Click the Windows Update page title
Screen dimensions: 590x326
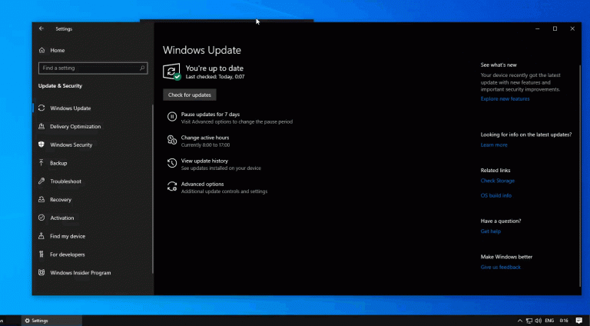[x=202, y=50]
